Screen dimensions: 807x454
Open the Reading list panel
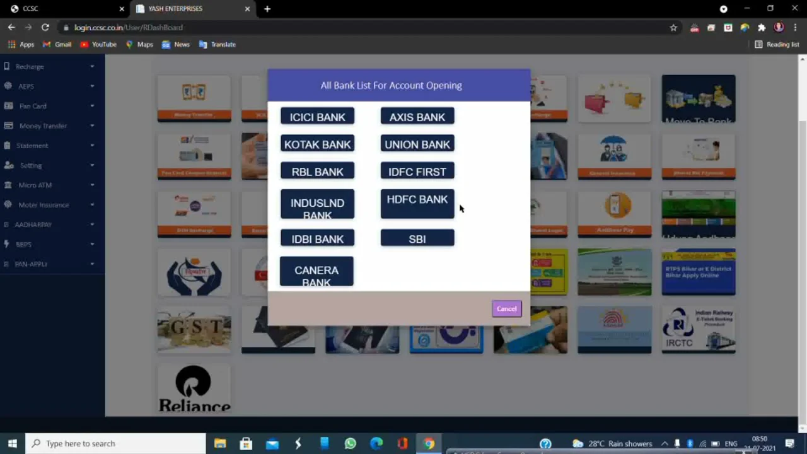pos(777,44)
